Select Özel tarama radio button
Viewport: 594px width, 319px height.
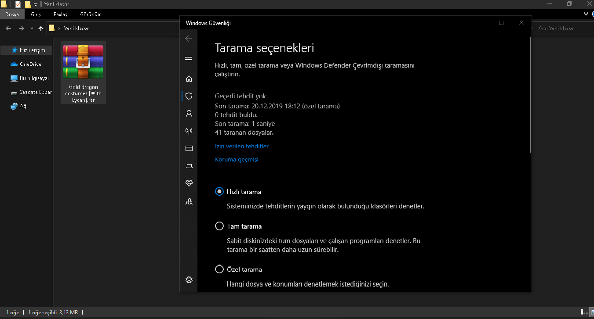pyautogui.click(x=219, y=269)
